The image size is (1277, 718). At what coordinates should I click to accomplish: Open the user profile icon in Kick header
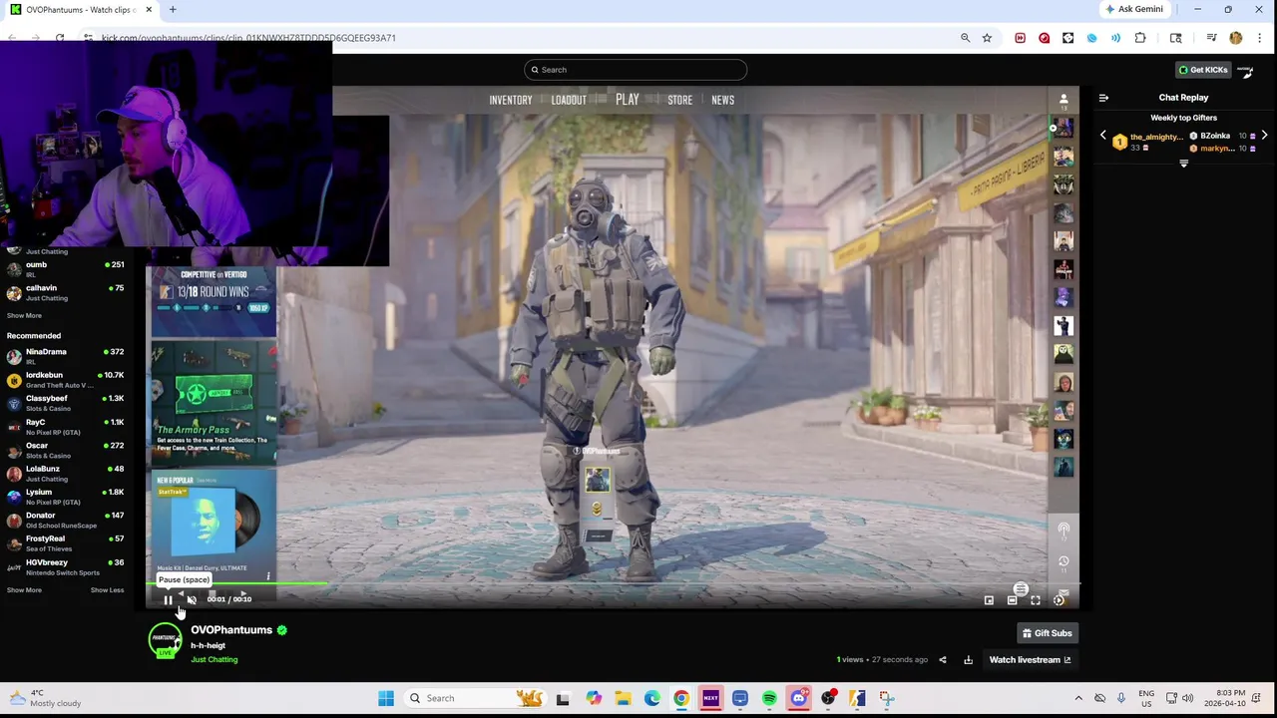1246,70
